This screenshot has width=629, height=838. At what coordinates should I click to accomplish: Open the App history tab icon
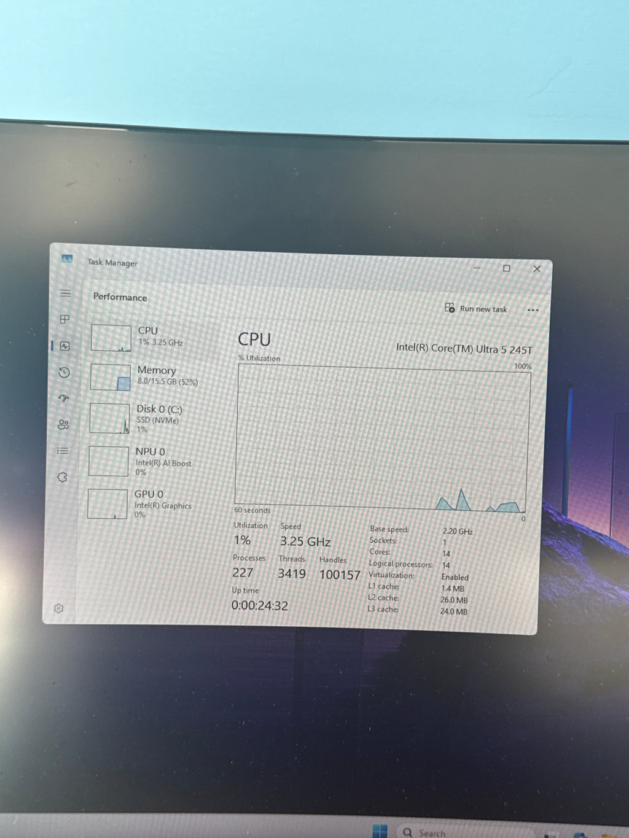64,372
